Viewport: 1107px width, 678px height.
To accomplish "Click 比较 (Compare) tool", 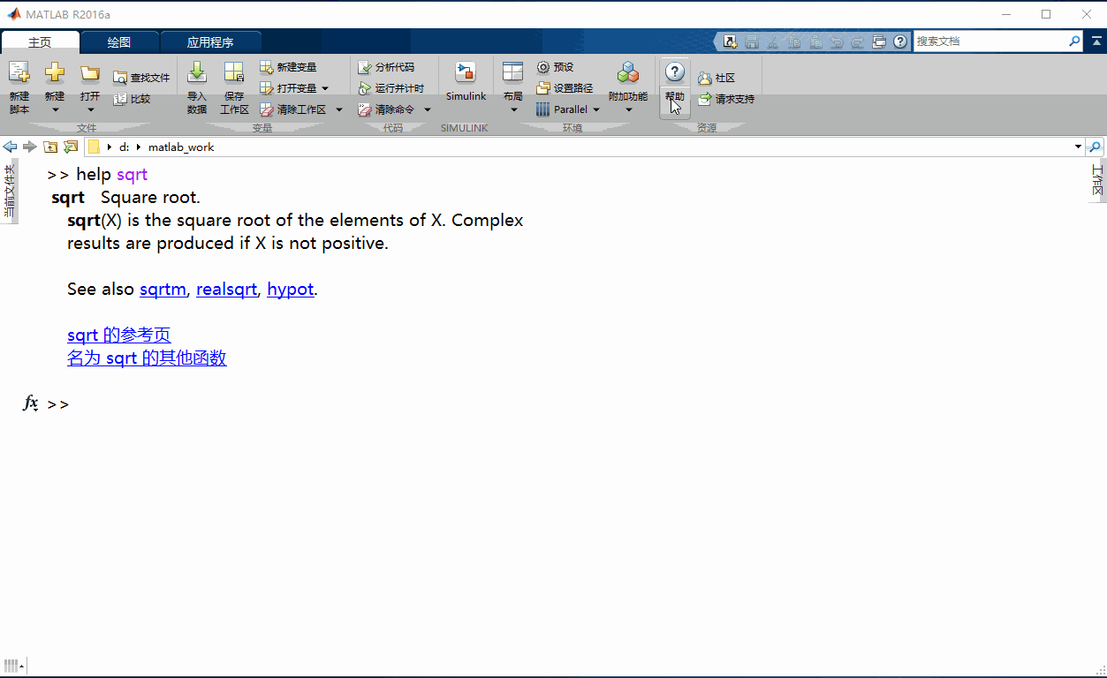I will pyautogui.click(x=132, y=99).
